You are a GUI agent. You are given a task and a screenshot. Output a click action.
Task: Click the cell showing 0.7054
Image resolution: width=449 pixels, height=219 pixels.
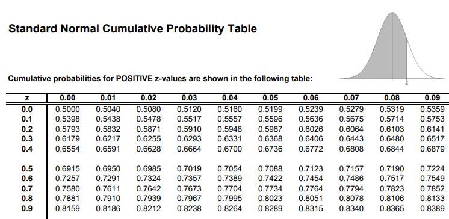[x=230, y=169]
